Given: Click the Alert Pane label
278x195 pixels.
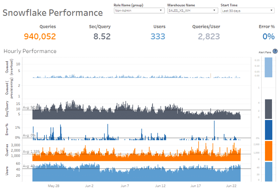Looking at the screenshot, I should pos(265,52).
